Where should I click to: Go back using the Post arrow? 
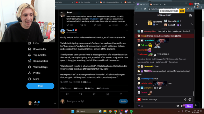tap(62, 13)
